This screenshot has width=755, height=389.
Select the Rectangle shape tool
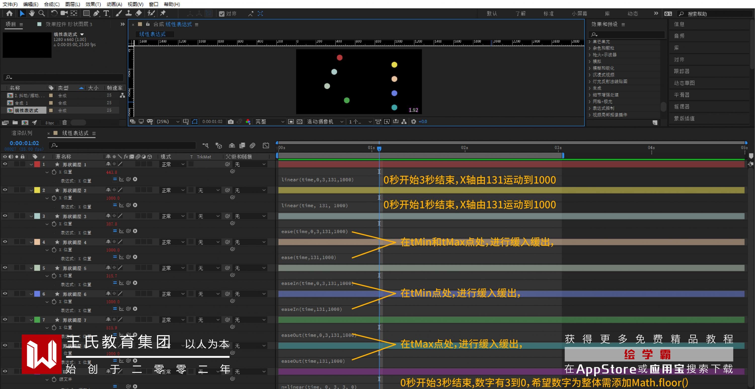click(x=86, y=13)
